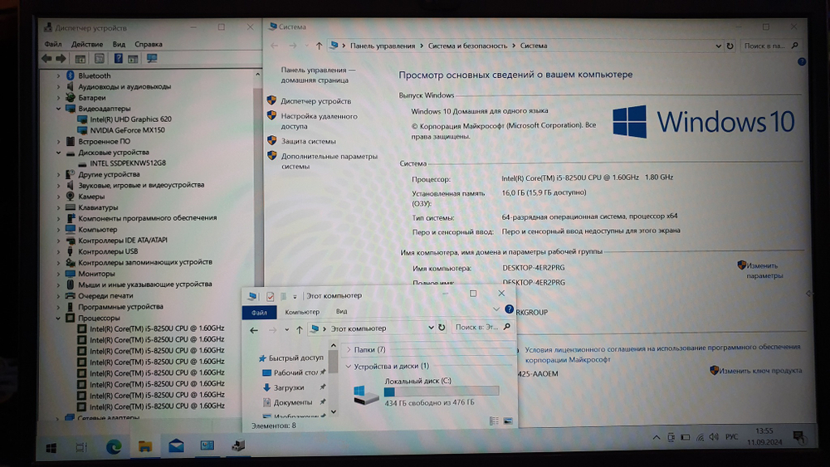Click the Explorer search field
830x467 pixels.
click(481, 328)
